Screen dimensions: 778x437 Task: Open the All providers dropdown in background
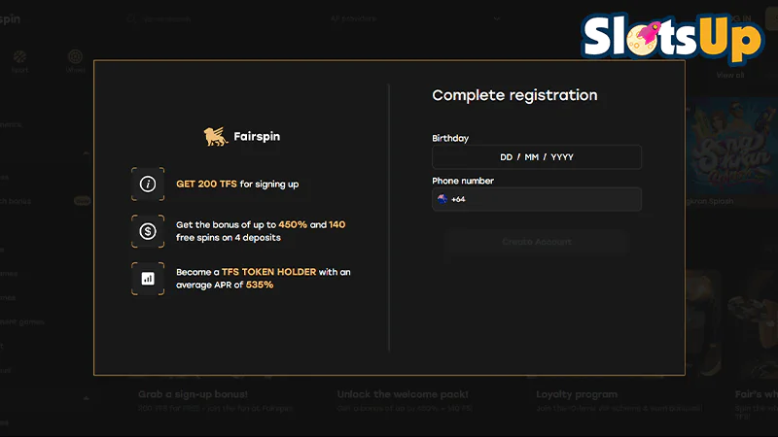(x=415, y=18)
